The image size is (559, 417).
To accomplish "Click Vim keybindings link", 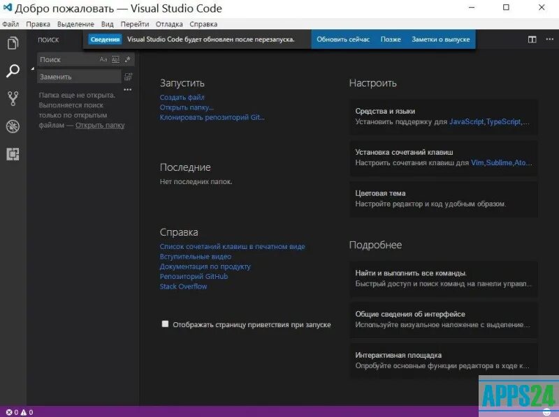I will (x=477, y=162).
